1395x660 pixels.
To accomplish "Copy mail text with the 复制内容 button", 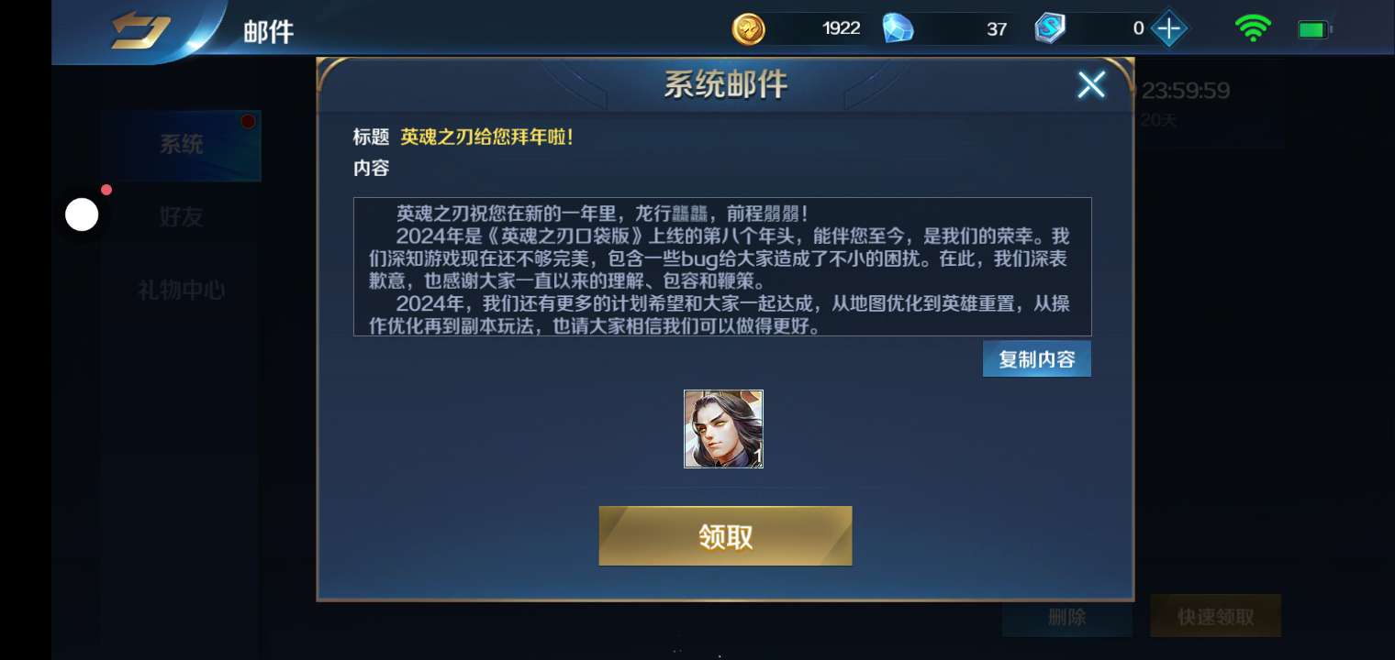I will (1037, 359).
